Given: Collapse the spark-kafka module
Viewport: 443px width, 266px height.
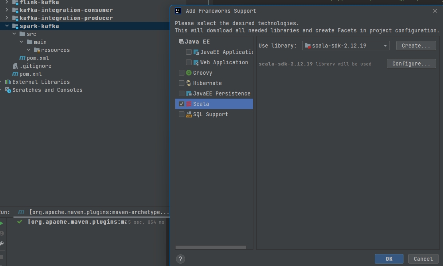Looking at the screenshot, I should click(7, 26).
